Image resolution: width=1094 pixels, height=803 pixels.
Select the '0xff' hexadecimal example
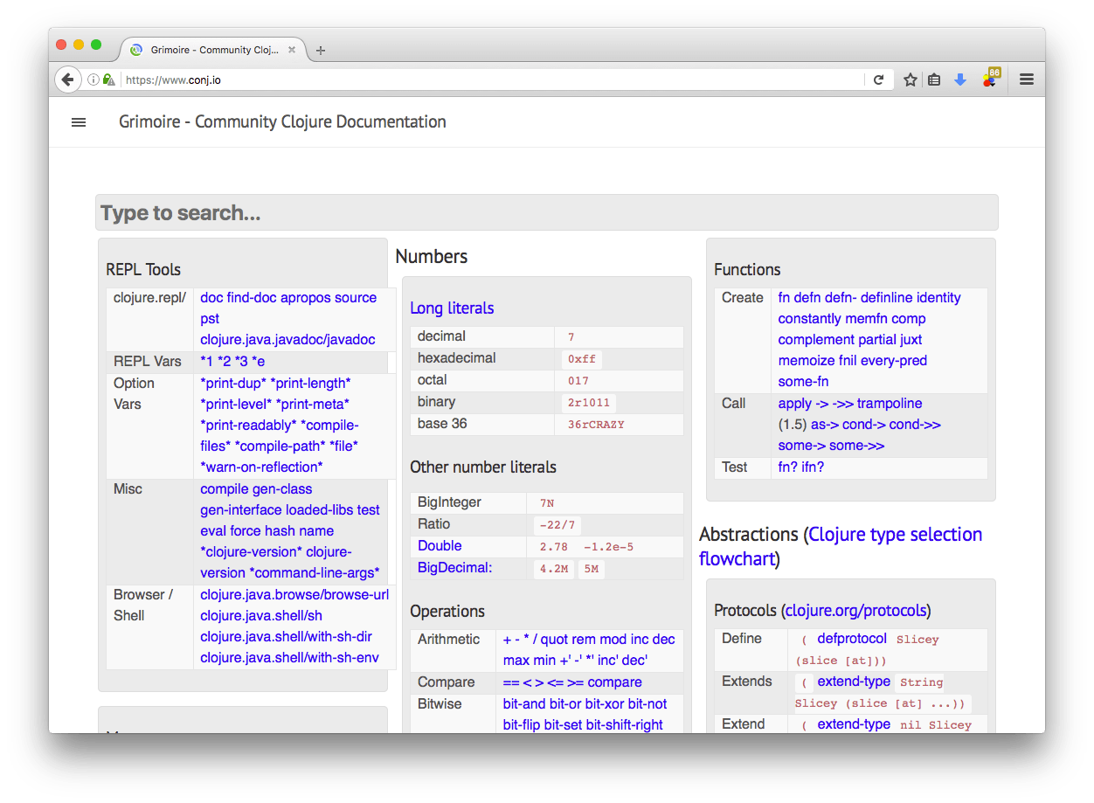coord(582,359)
